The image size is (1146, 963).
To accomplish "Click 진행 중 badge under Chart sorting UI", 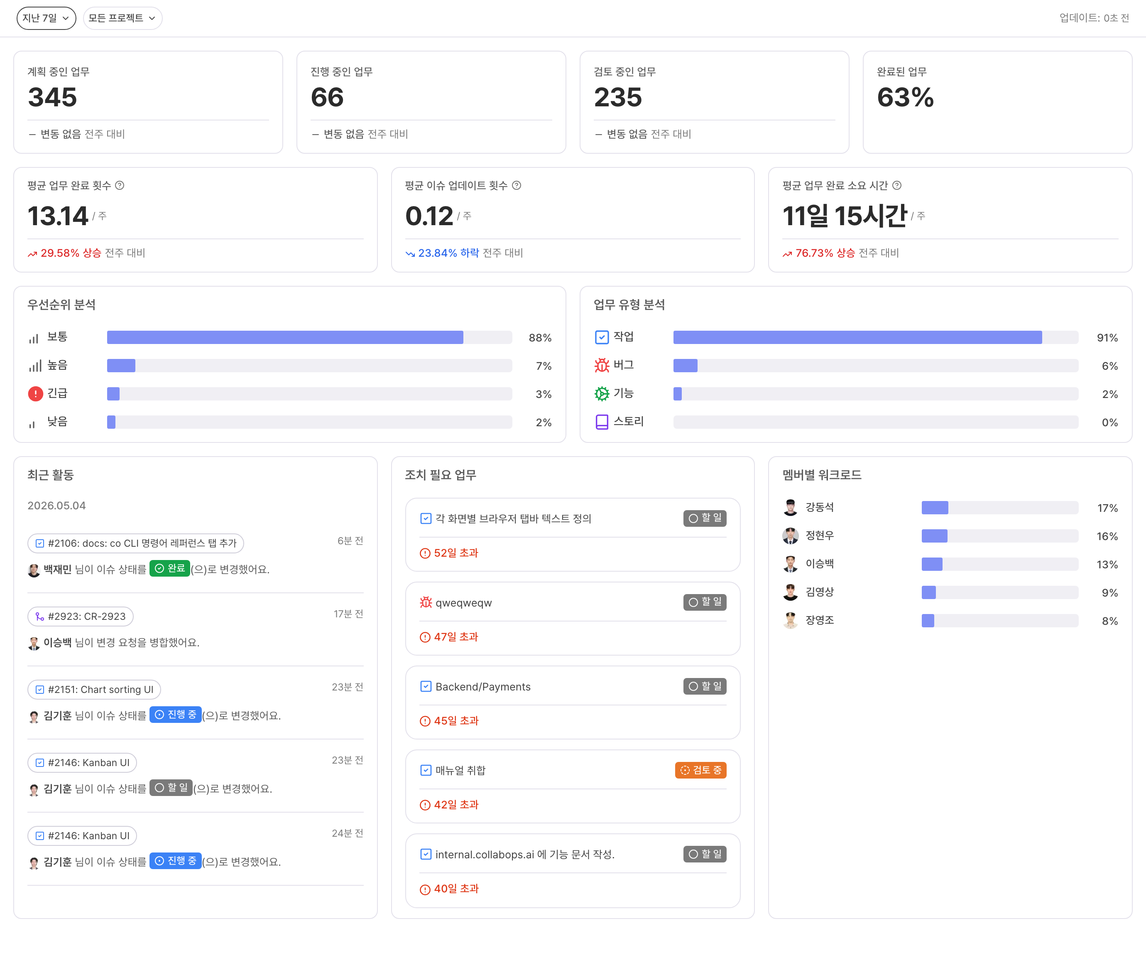I will tap(175, 715).
